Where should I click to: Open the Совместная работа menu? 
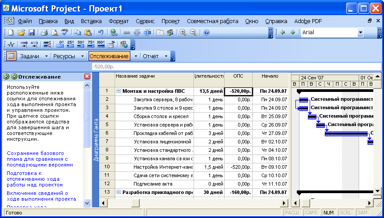pos(213,21)
